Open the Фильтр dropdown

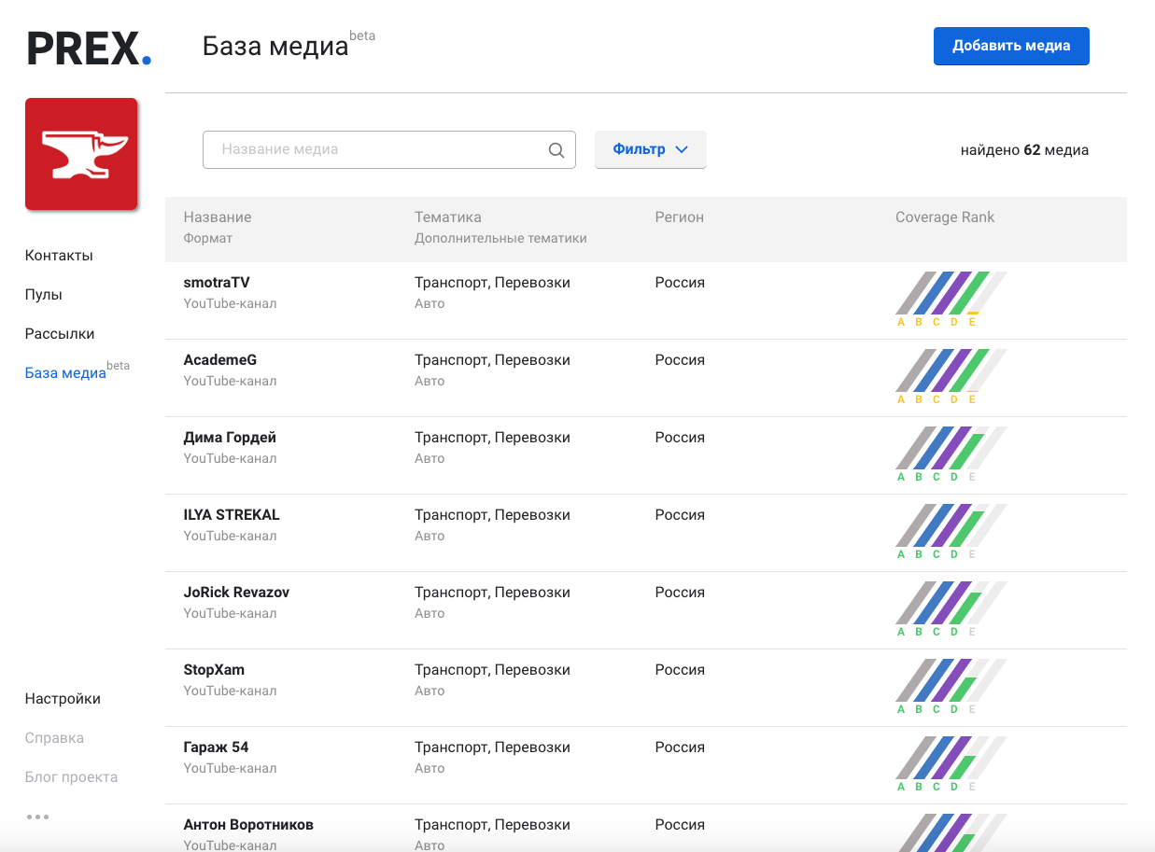coord(651,149)
